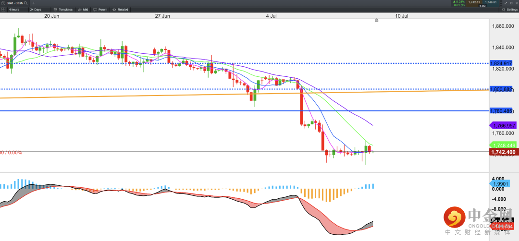The width and height of the screenshot is (519, 241).
Task: Click the sell price 1,742.61 button
Action: (474, 3)
